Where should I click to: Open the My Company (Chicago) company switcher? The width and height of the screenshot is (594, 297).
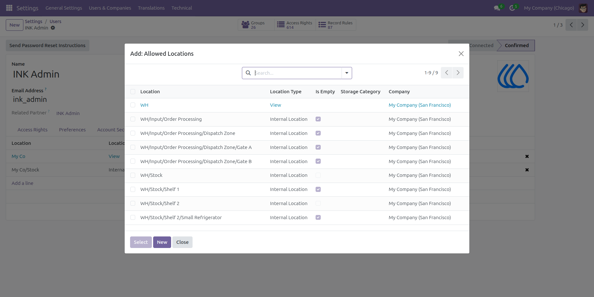(x=549, y=8)
